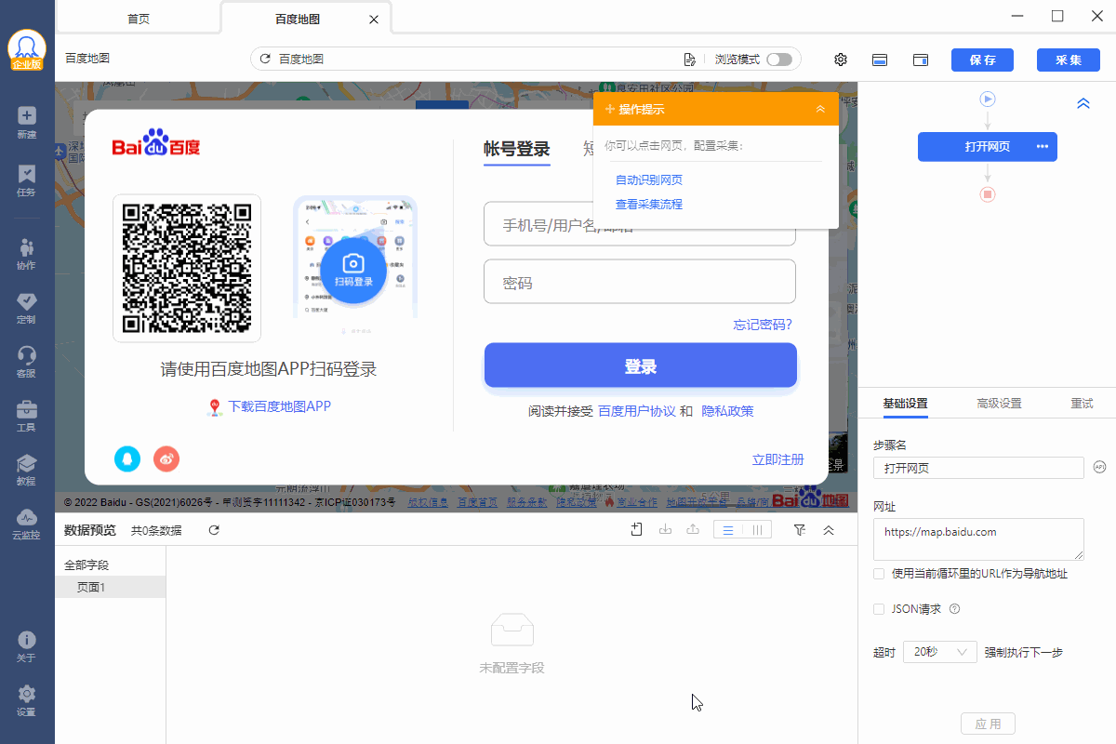Click the 立即注册 link
This screenshot has height=744, width=1116.
coord(777,459)
